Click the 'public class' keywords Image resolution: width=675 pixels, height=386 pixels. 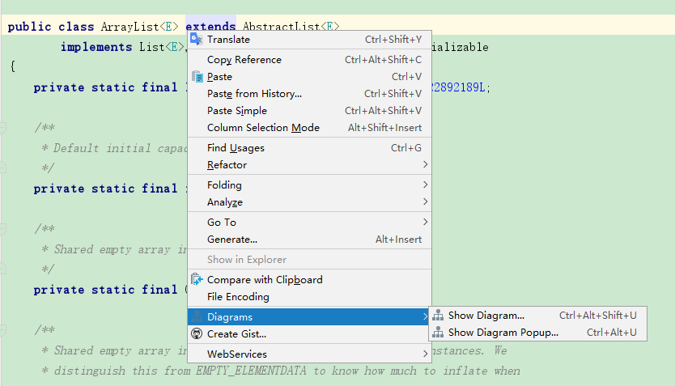[x=51, y=27]
